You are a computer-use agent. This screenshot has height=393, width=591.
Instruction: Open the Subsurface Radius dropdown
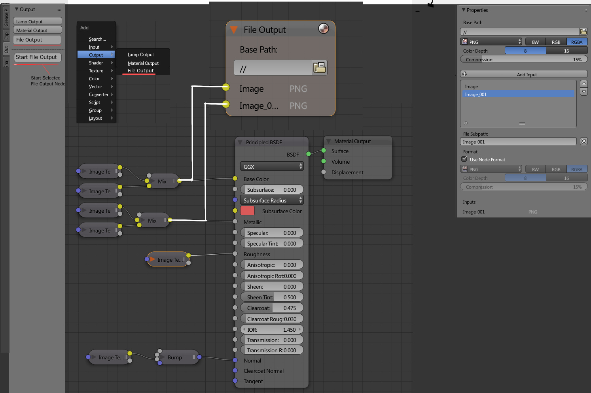click(x=272, y=200)
